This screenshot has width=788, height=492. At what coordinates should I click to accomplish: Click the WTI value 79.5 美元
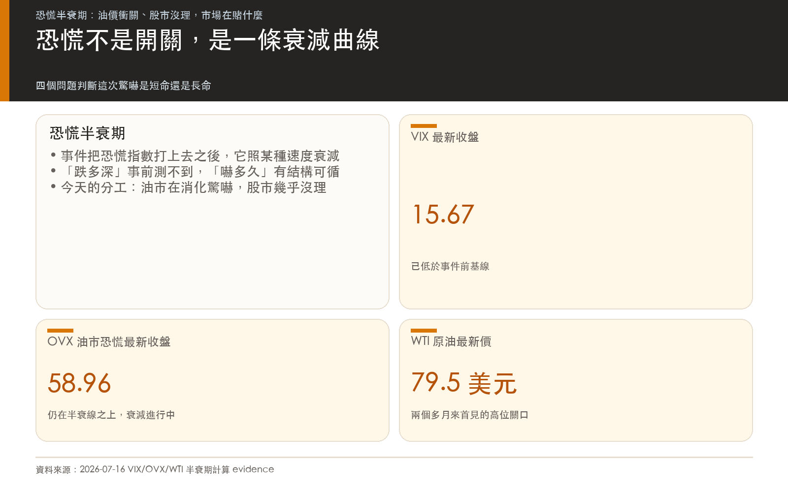pos(464,383)
